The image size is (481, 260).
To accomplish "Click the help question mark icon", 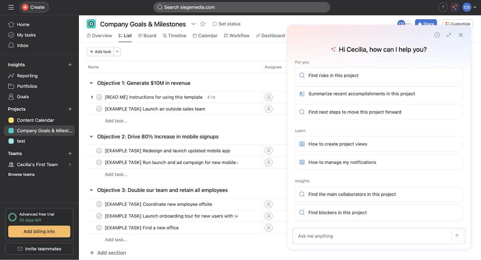I will (x=443, y=7).
